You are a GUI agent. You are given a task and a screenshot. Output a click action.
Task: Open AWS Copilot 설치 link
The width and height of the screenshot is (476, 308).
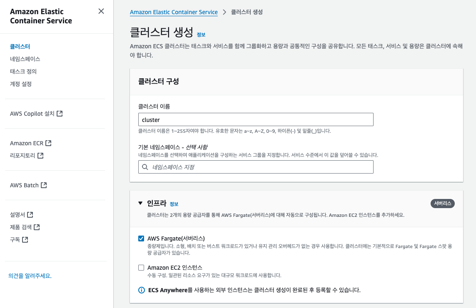pyautogui.click(x=32, y=114)
